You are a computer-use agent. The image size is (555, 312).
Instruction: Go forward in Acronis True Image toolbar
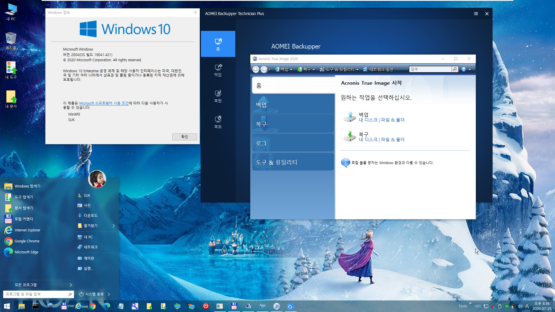point(264,69)
